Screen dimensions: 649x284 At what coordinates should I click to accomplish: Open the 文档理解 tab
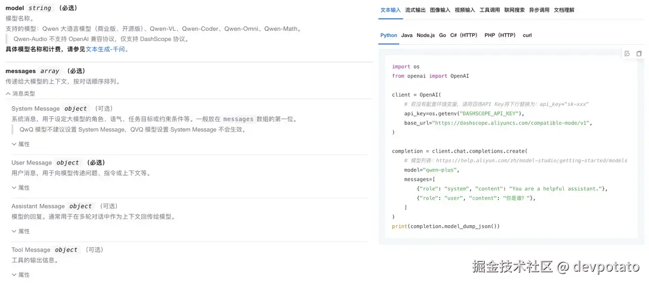(x=564, y=10)
